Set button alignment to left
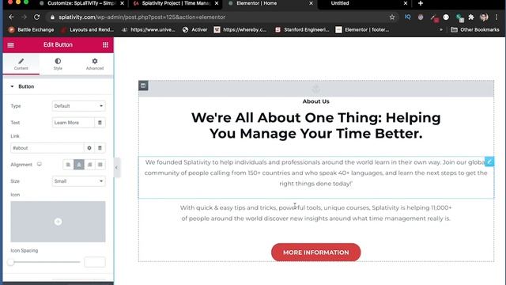Screen dimensions: 506x285 tap(68, 165)
